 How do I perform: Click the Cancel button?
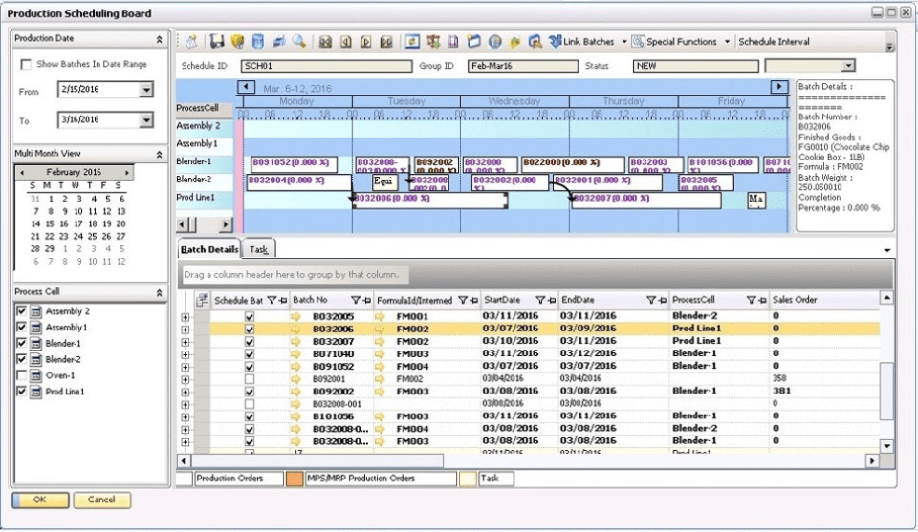pos(101,500)
